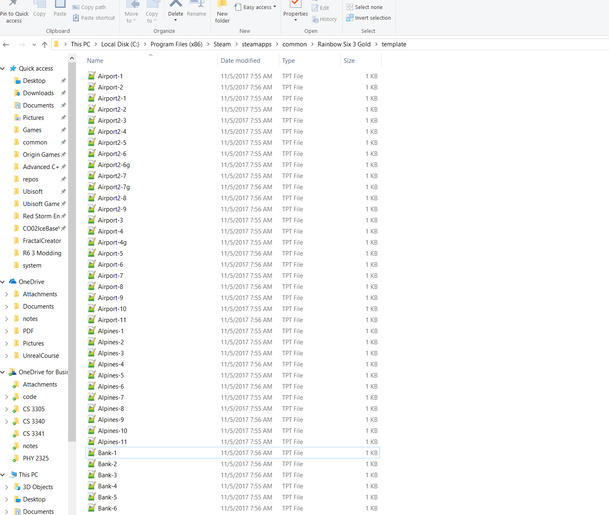Select the CS 3341 folder in the sidebar
609x515 pixels.
tap(34, 434)
